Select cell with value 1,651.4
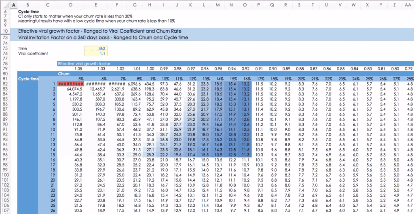 click(x=96, y=94)
